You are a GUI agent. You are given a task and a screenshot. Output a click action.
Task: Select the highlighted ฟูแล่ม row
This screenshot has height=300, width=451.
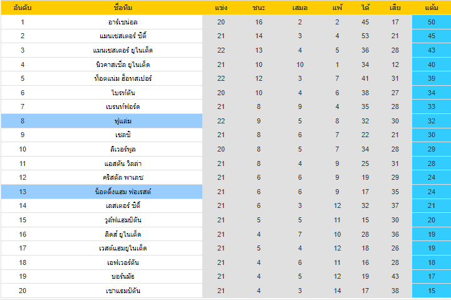[225, 121]
